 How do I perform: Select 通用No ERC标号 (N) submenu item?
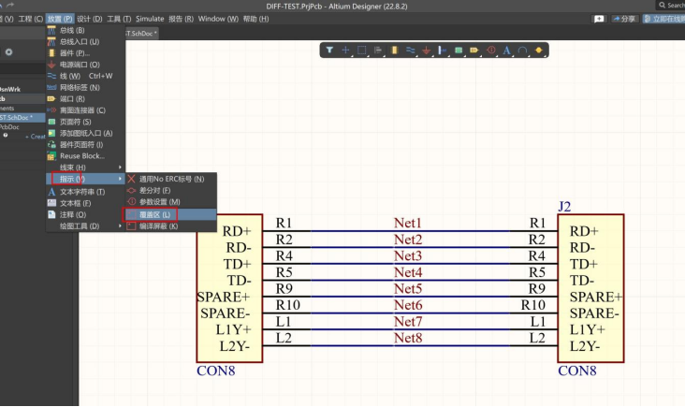[171, 179]
